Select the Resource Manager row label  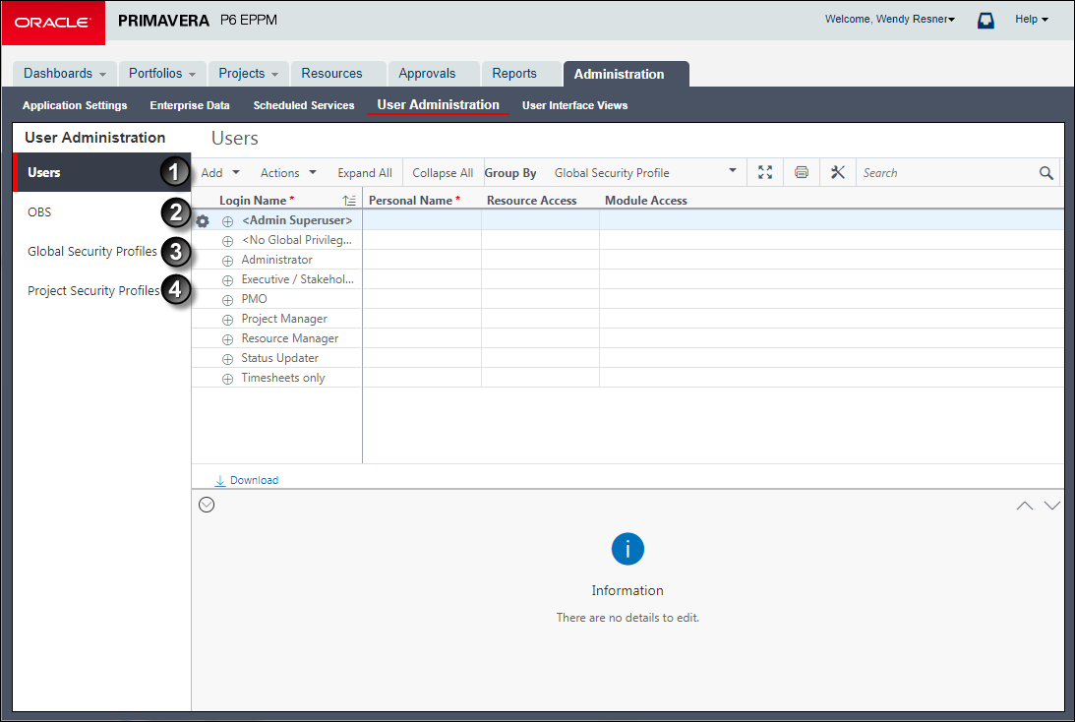tap(290, 338)
